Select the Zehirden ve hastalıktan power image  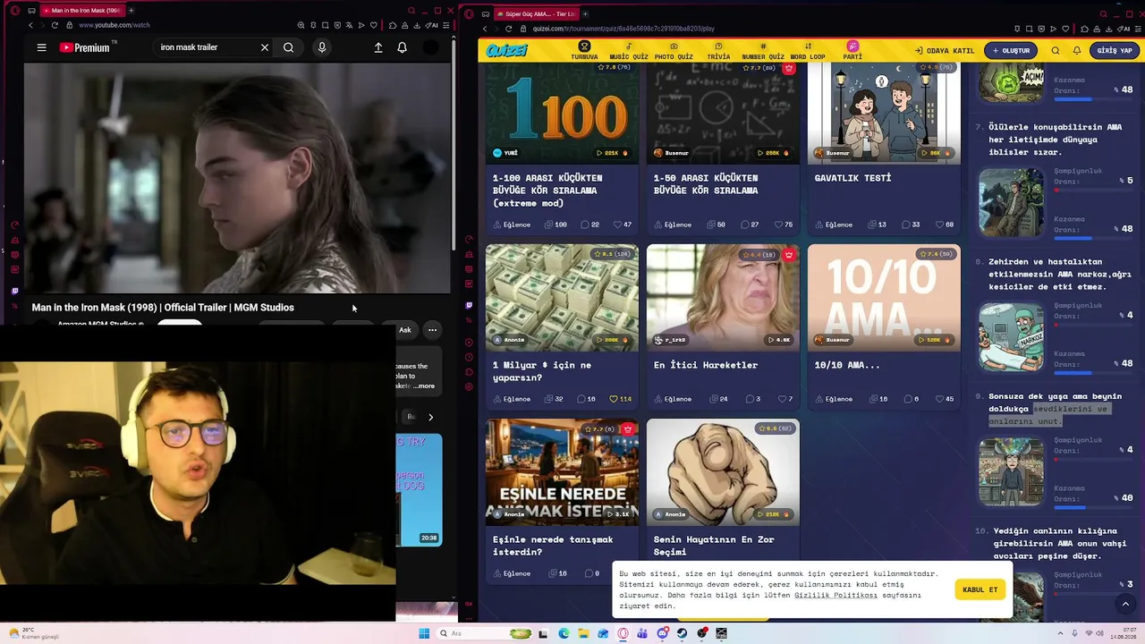tap(1011, 338)
